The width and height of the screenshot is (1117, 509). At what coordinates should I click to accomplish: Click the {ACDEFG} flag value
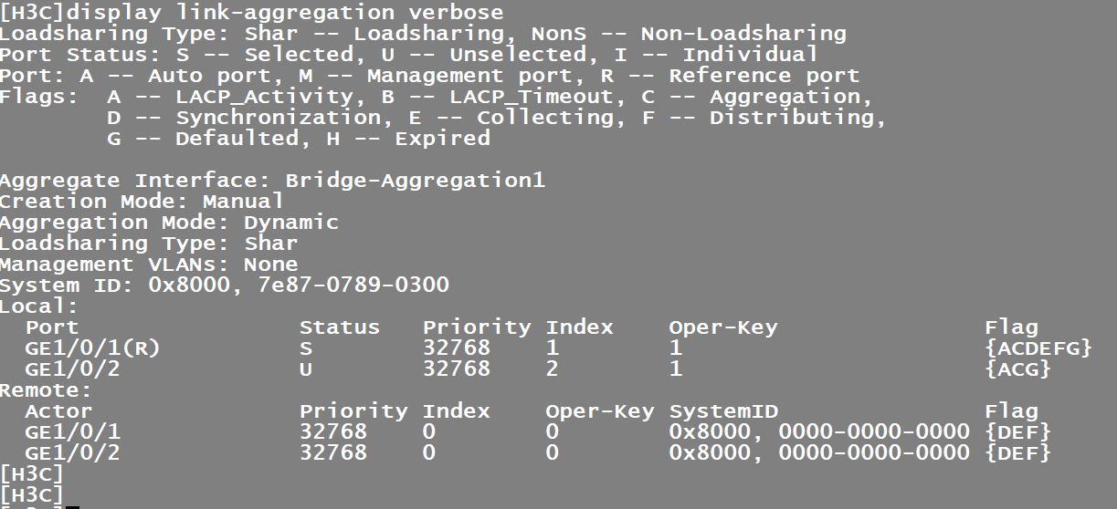coord(1038,348)
